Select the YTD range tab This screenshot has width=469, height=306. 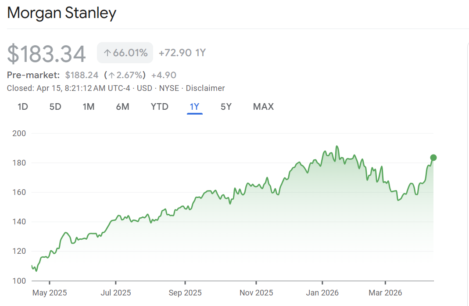point(160,106)
